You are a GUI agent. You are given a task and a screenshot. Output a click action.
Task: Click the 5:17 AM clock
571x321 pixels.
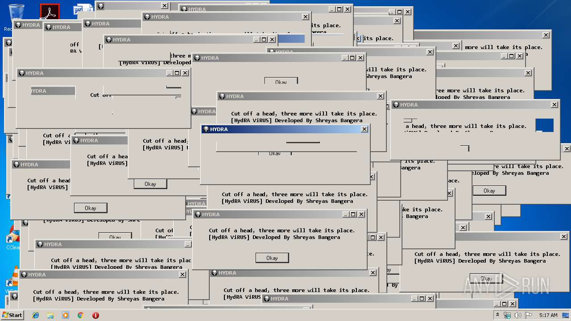tap(548, 315)
